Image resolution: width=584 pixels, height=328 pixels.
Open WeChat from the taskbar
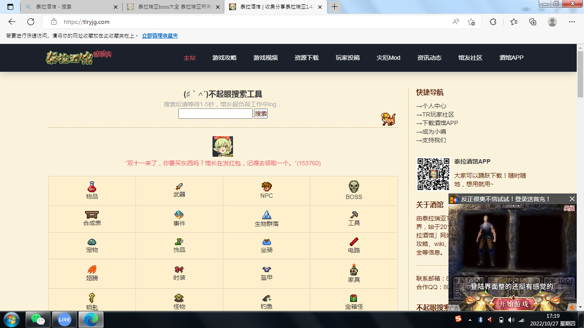coord(38,319)
